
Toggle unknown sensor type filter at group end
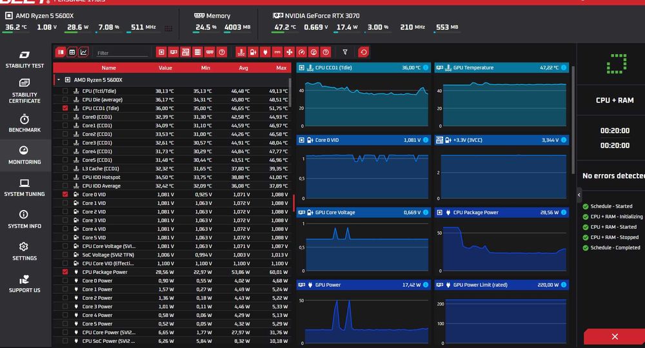tap(326, 52)
